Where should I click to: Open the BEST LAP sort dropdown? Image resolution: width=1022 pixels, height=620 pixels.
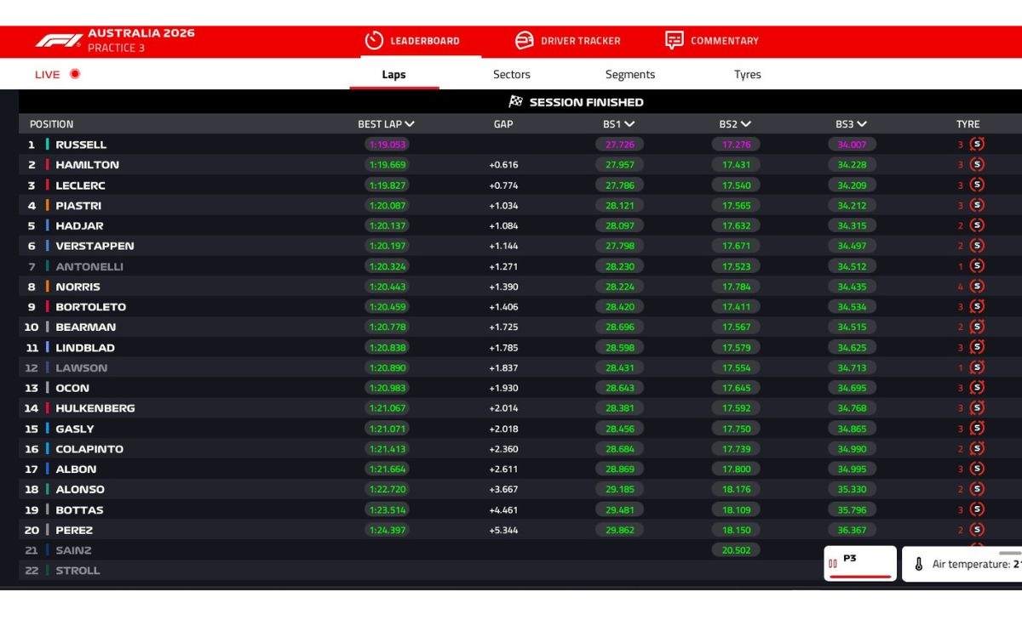point(410,123)
